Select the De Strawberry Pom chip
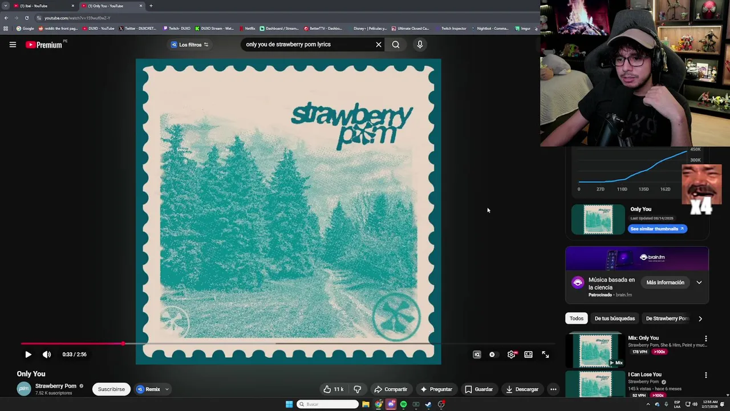The width and height of the screenshot is (730, 411). 667,319
